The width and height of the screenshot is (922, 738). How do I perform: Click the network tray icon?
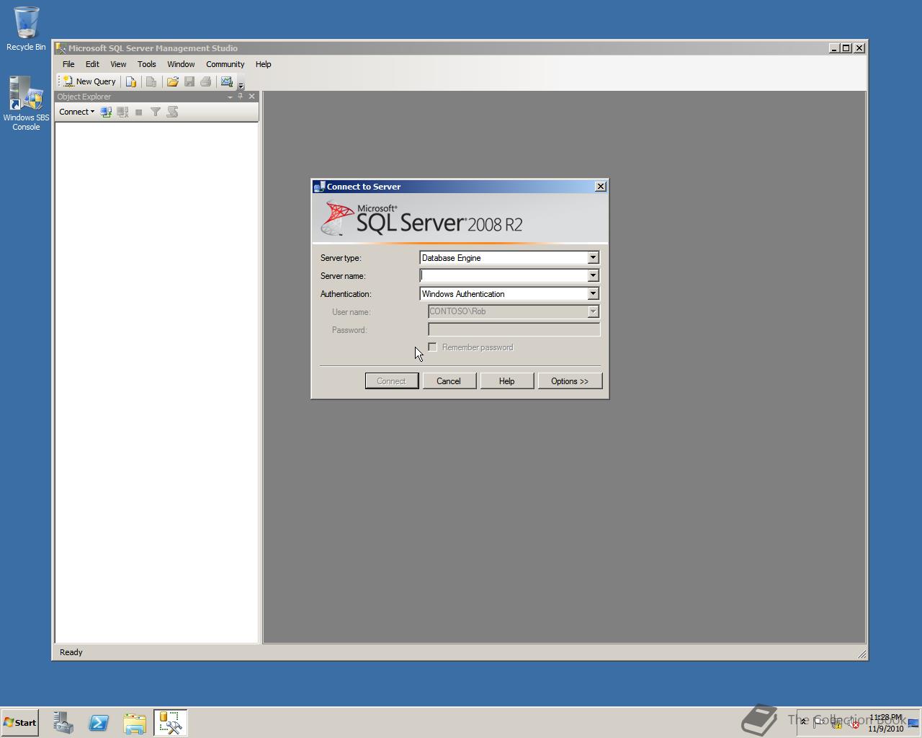837,723
